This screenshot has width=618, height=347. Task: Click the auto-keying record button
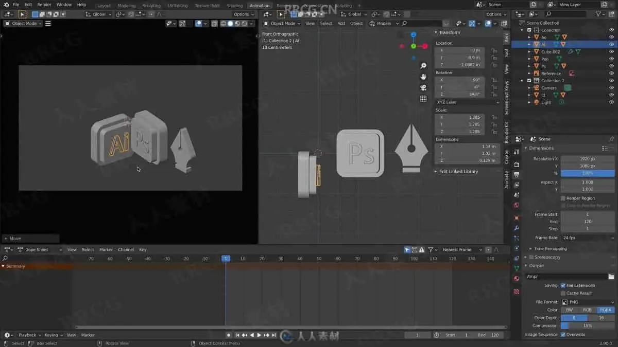pyautogui.click(x=229, y=335)
